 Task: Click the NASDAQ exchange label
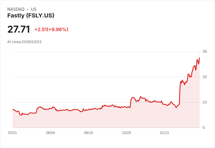point(16,9)
